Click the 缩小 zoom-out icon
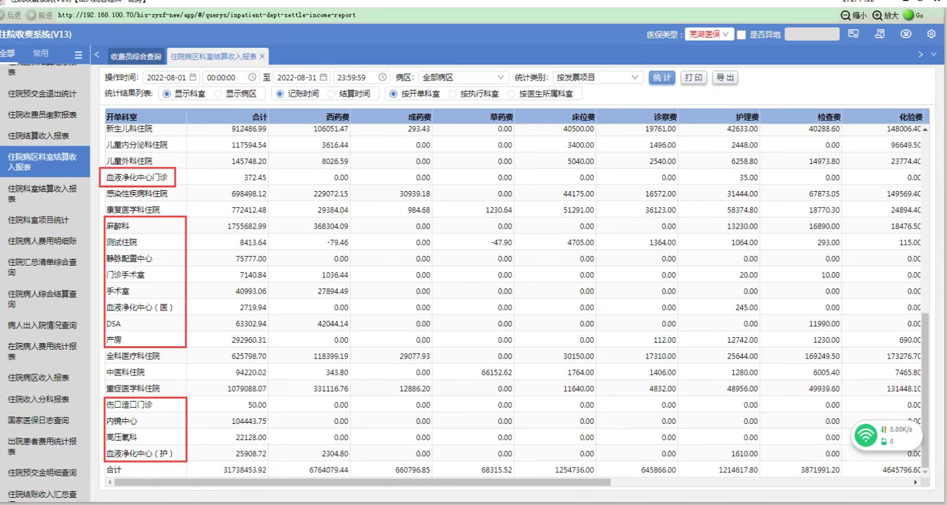This screenshot has height=505, width=947. coord(846,15)
